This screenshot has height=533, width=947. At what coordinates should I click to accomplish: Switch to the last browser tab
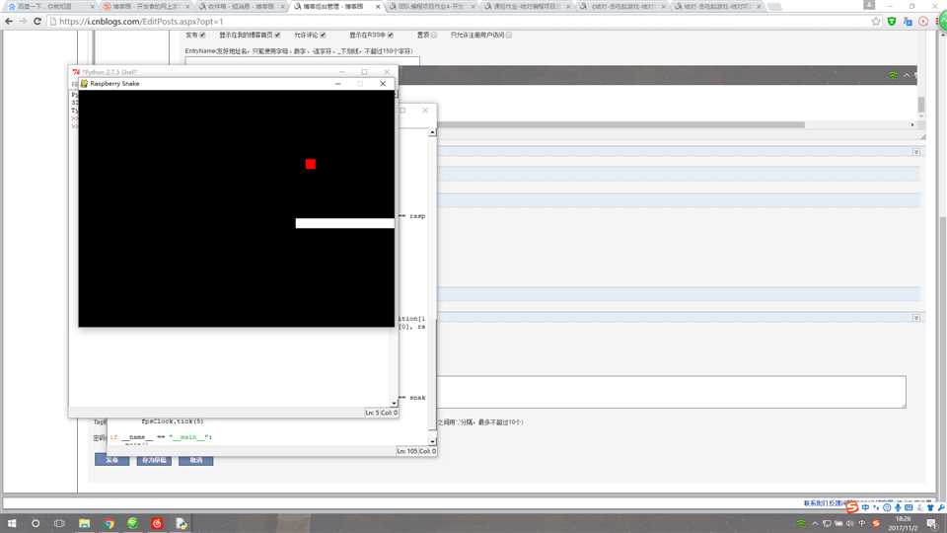pos(717,6)
